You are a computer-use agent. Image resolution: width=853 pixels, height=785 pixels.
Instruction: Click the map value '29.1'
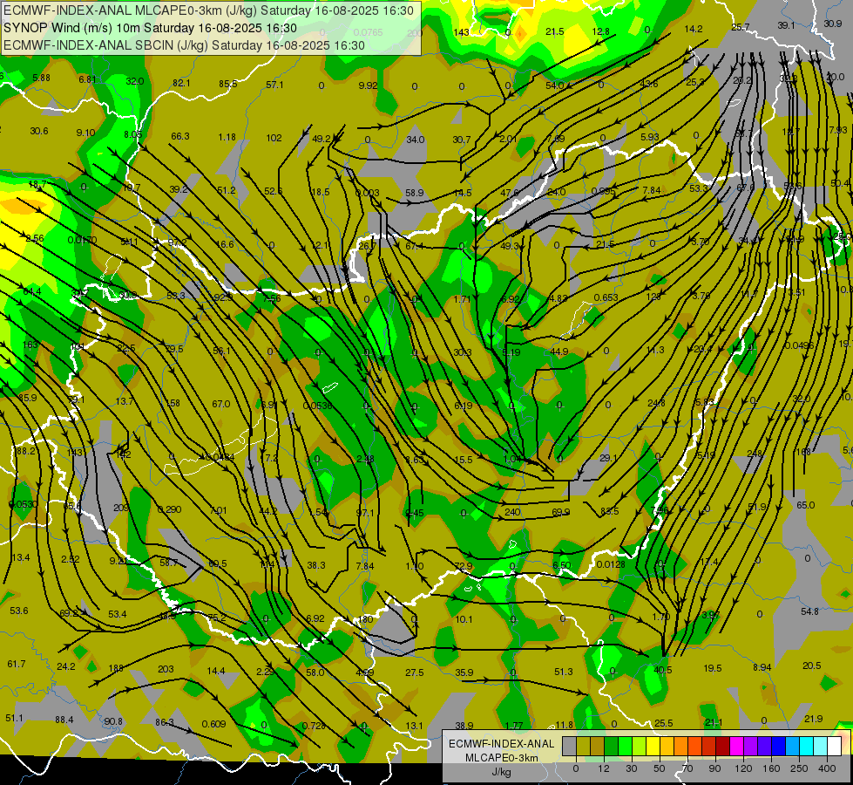pyautogui.click(x=608, y=458)
